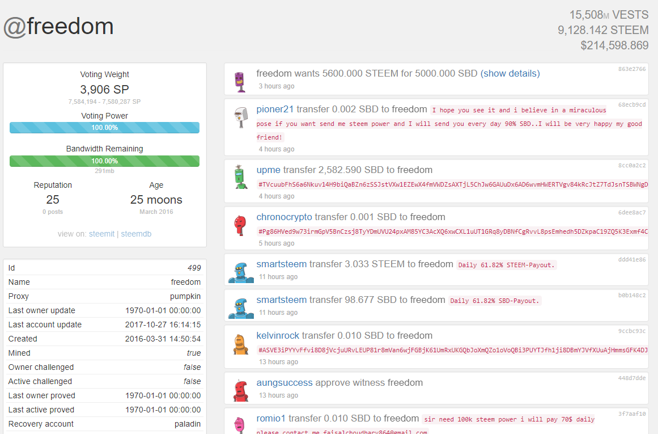Viewport: 658px width, 434px height.
Task: Click transaction hash 448d7dde
Action: click(x=631, y=378)
